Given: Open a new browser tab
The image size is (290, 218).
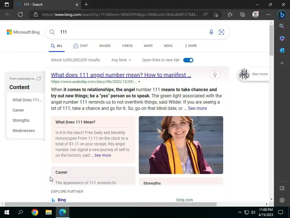Looking at the screenshot, I should click(x=86, y=5).
